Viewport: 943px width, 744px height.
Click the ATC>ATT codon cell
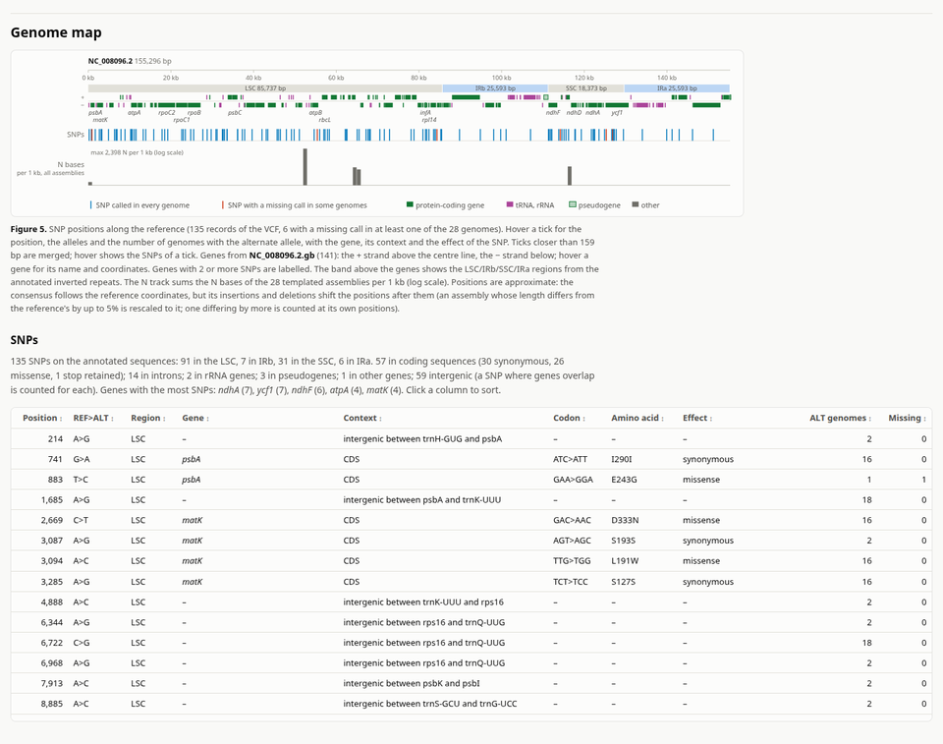570,459
